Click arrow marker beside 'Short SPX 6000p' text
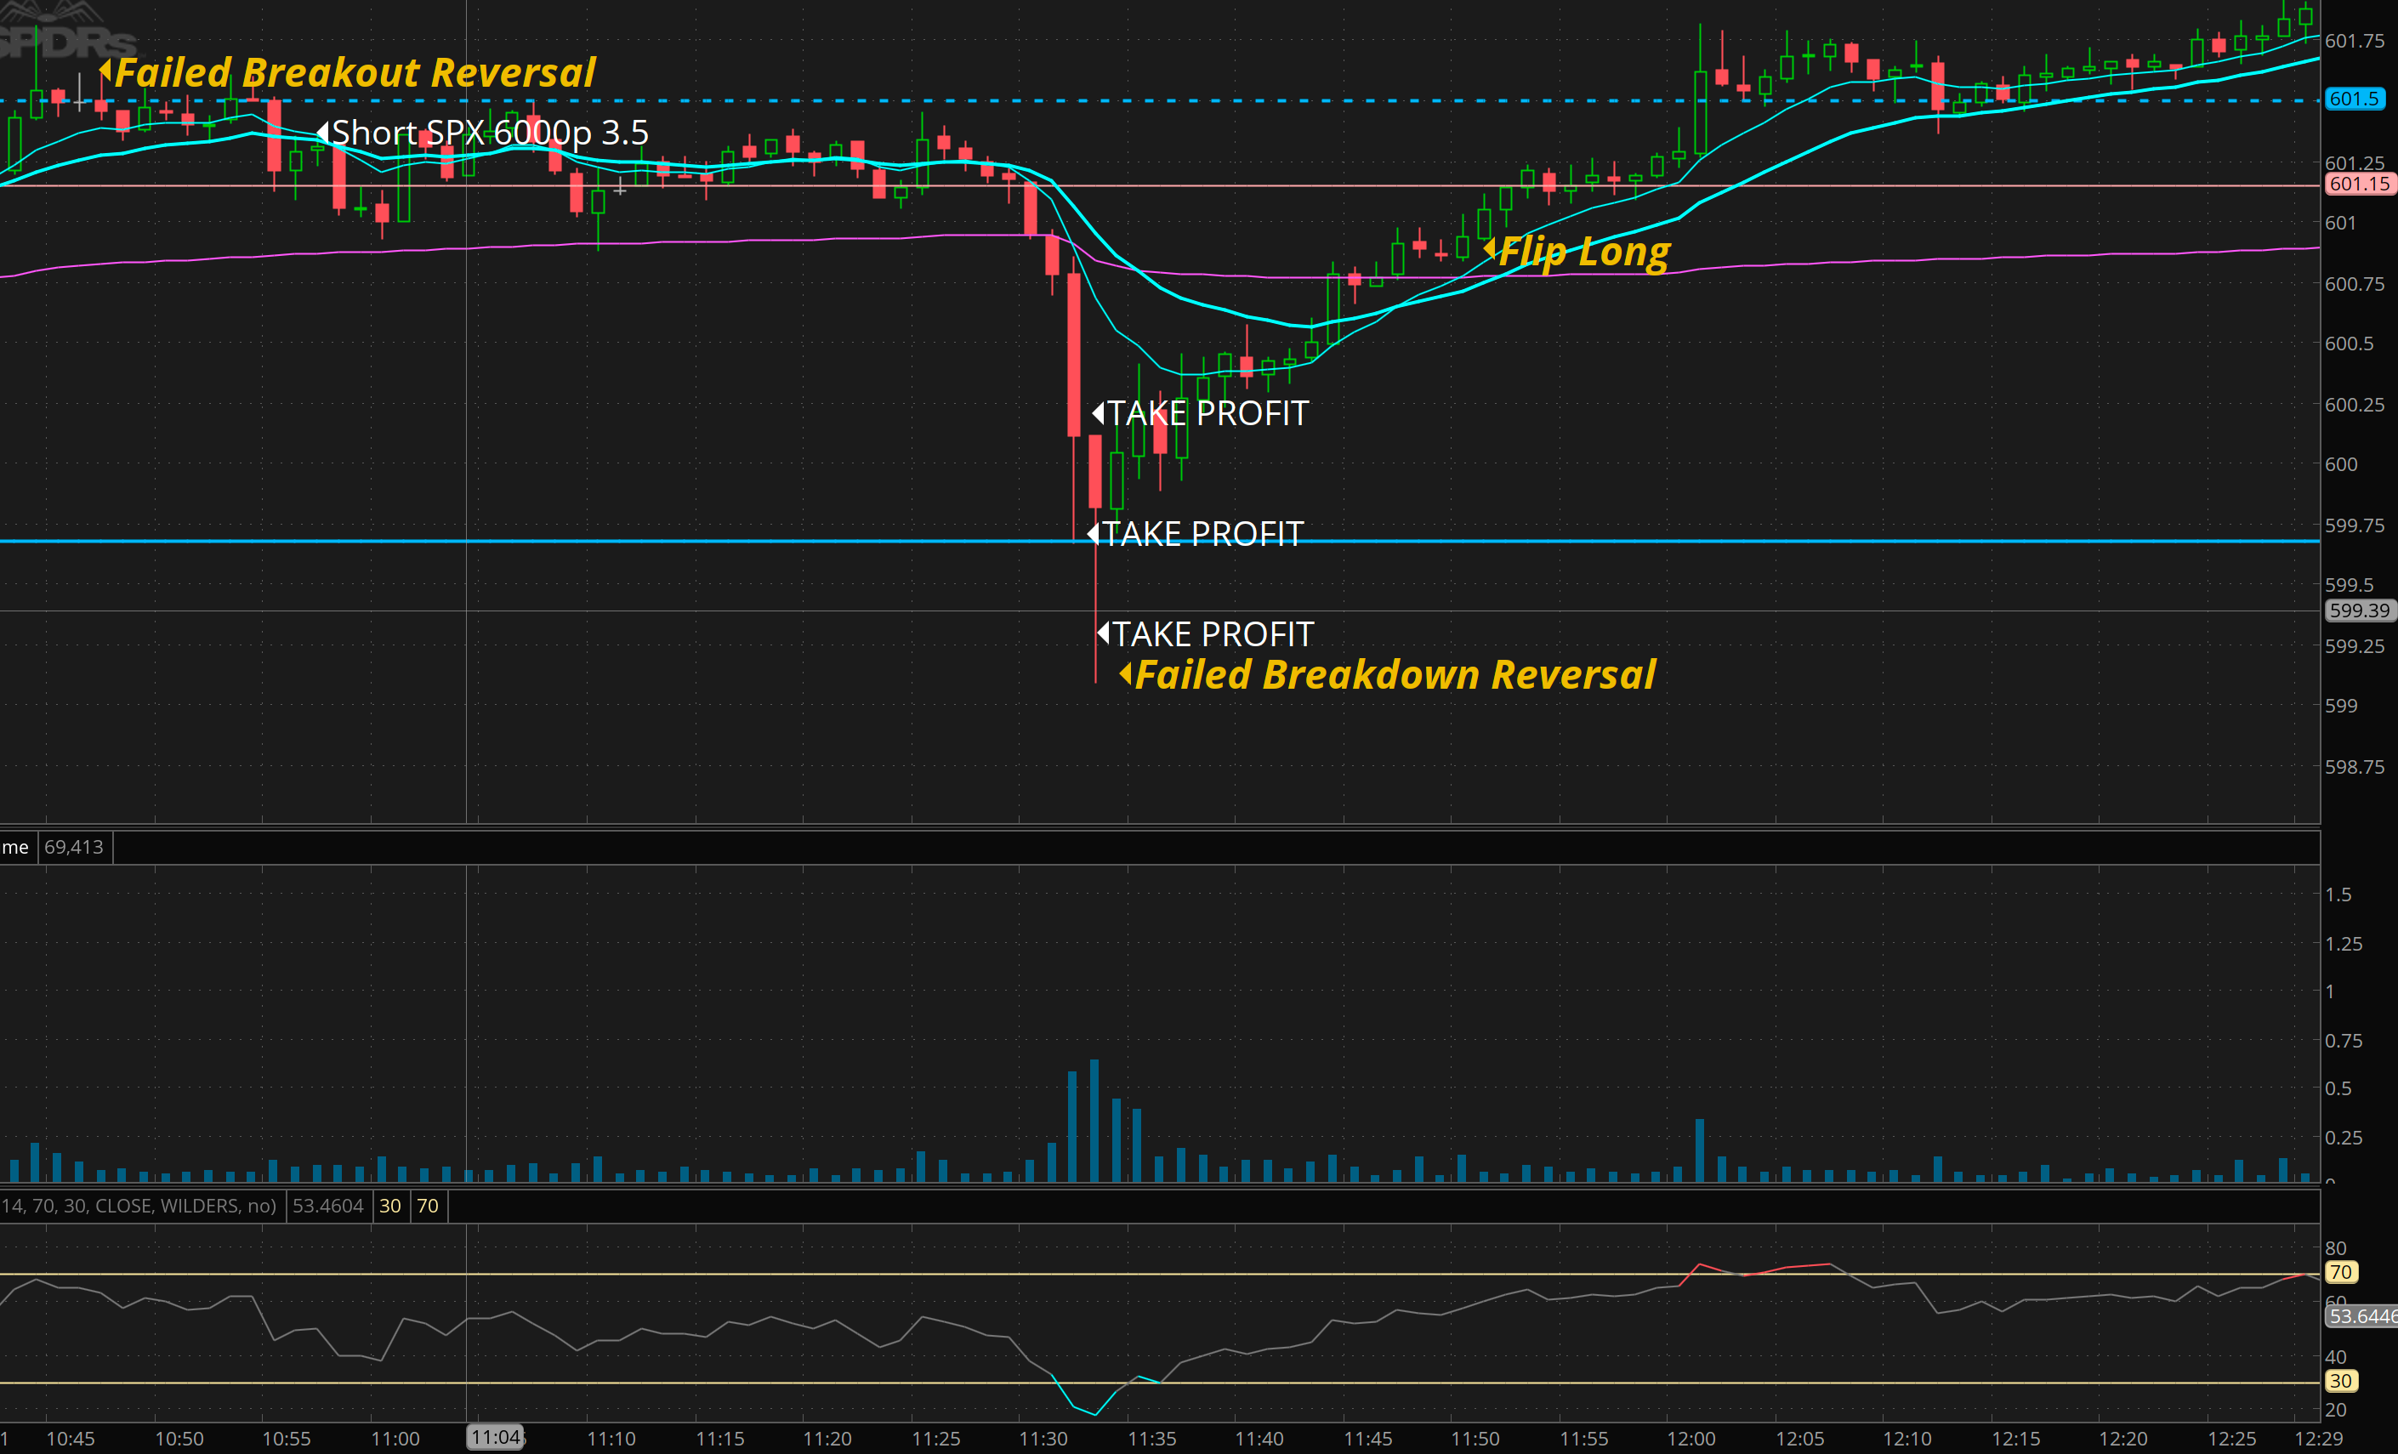The height and width of the screenshot is (1454, 2398). pos(323,132)
